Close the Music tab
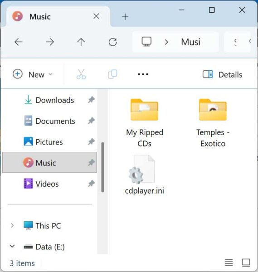Screen dimensions: 258x272 point(96,16)
